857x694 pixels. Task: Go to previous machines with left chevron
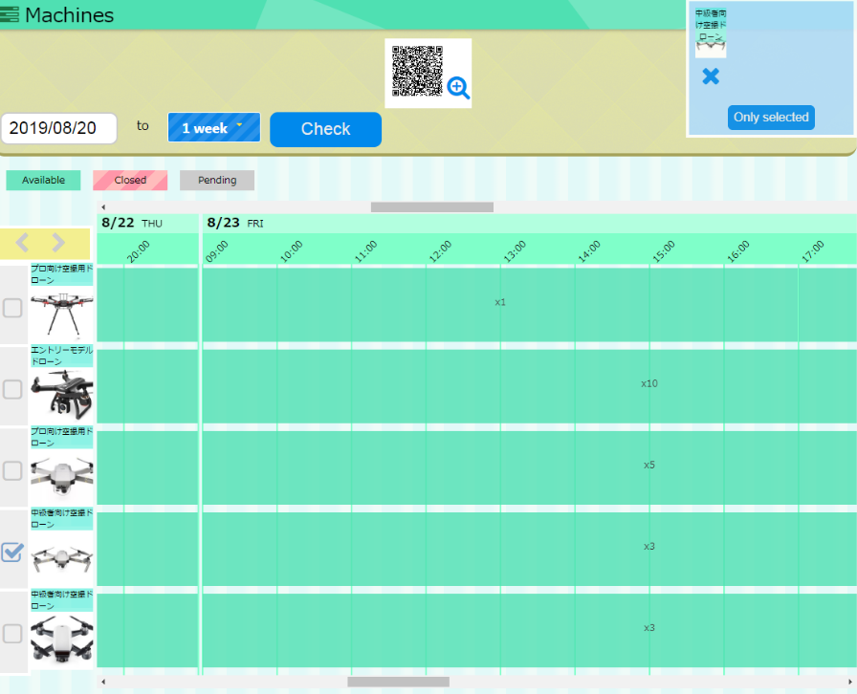pos(24,243)
